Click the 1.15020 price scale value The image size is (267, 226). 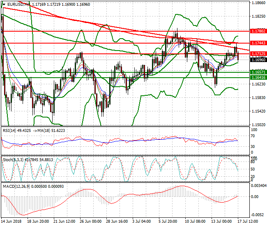pos(258,125)
